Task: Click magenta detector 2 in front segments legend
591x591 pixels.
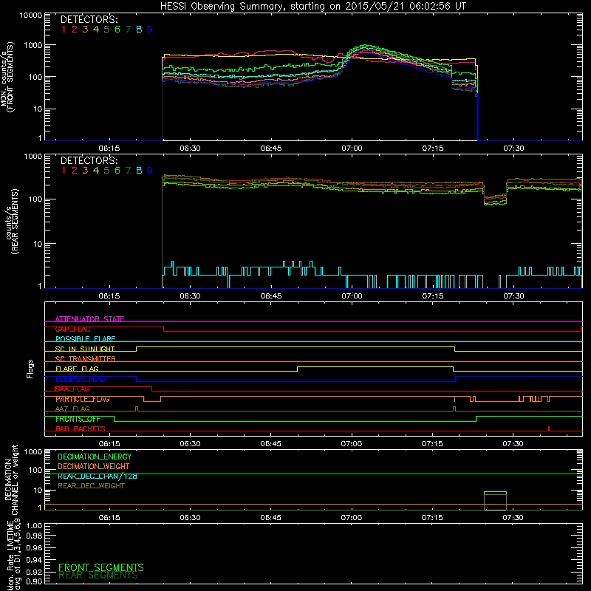Action: pos(75,30)
